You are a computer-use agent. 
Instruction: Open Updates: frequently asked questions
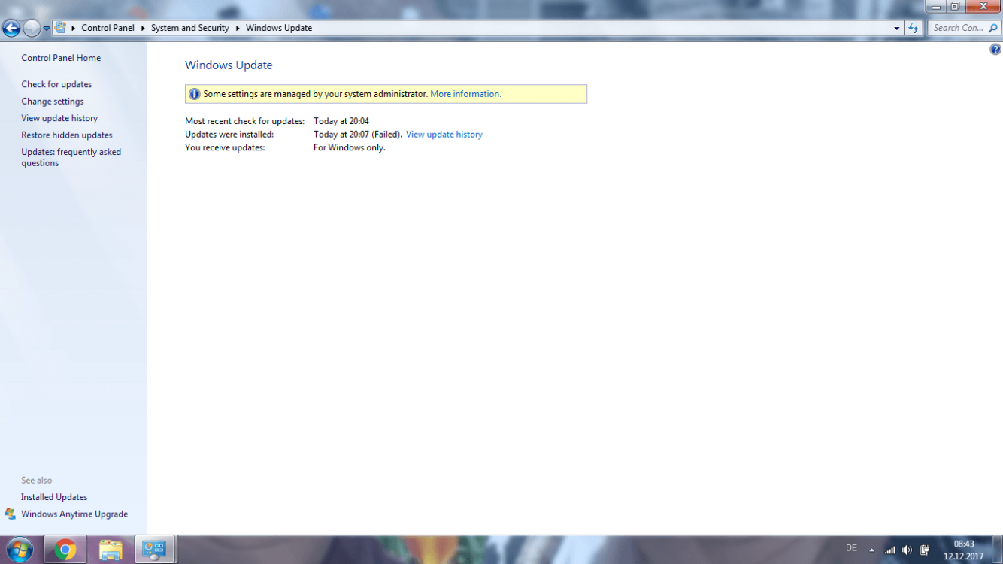71,157
